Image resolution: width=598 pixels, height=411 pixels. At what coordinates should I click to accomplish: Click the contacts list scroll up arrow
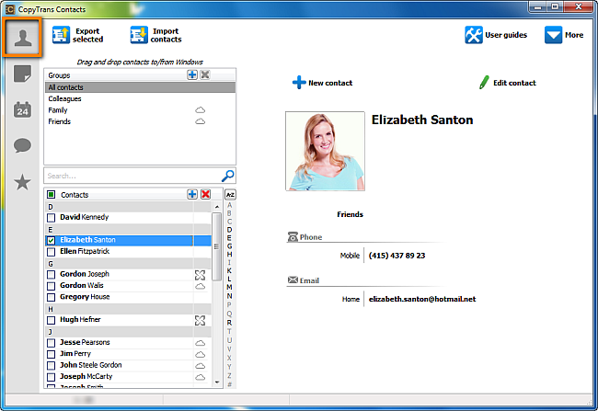(217, 207)
